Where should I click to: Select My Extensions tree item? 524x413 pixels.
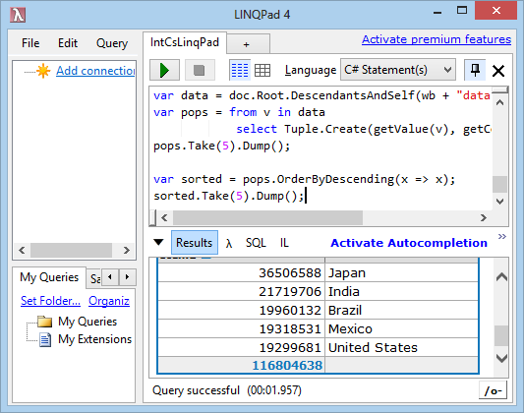(95, 339)
